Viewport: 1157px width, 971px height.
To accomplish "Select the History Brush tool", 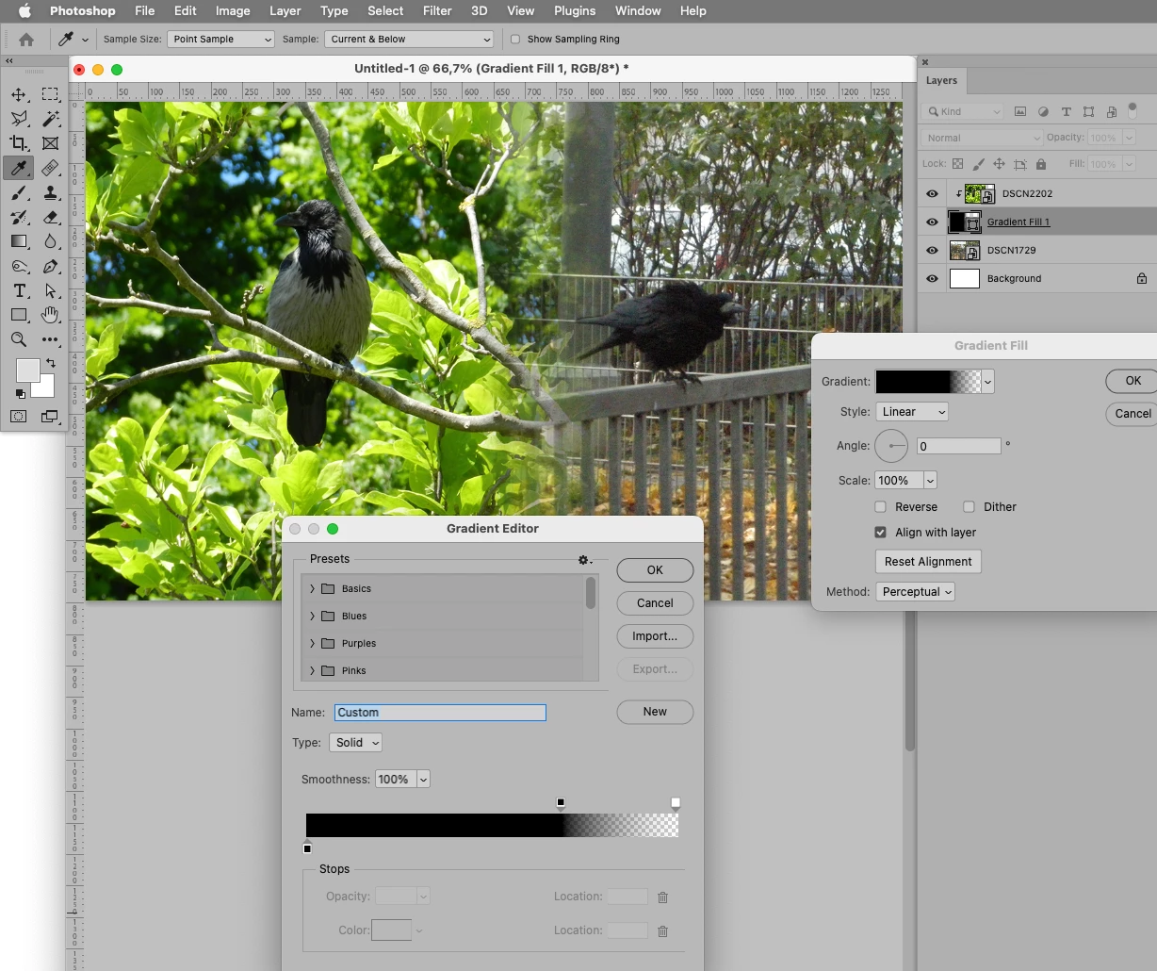I will click(x=19, y=217).
